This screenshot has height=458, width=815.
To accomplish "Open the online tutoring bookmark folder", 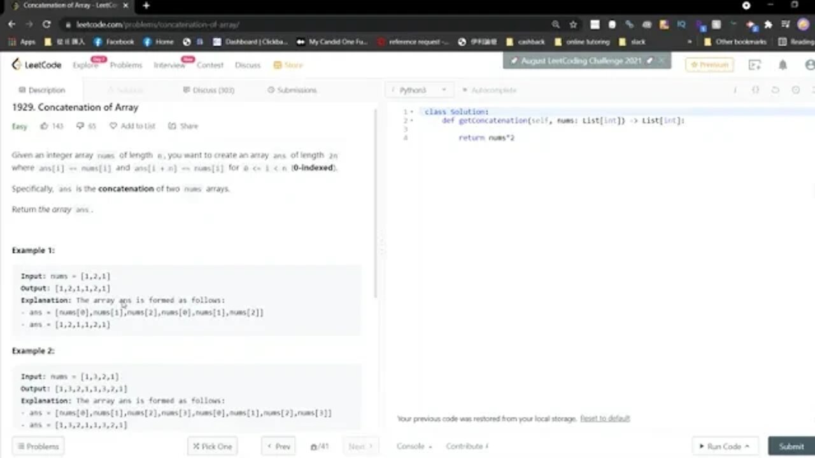I will [x=582, y=42].
